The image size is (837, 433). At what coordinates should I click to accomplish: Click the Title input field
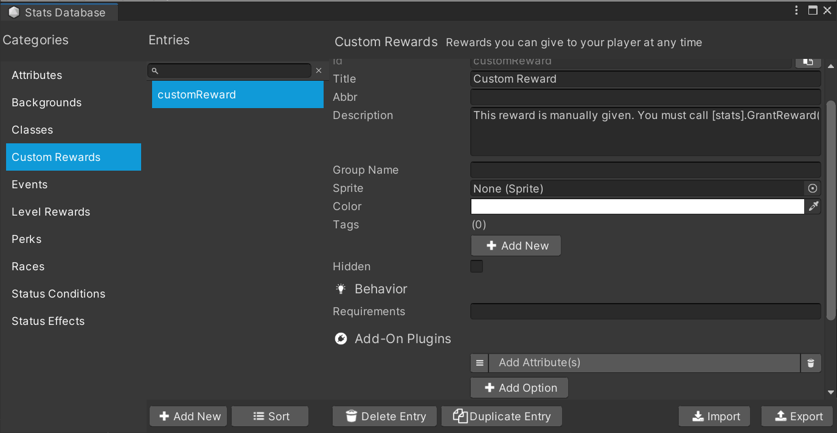point(645,79)
